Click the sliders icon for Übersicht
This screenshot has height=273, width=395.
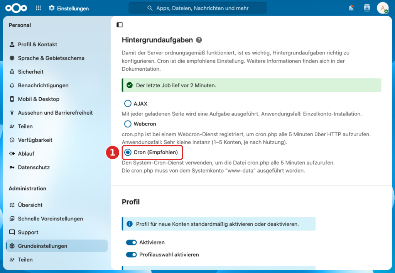click(12, 205)
